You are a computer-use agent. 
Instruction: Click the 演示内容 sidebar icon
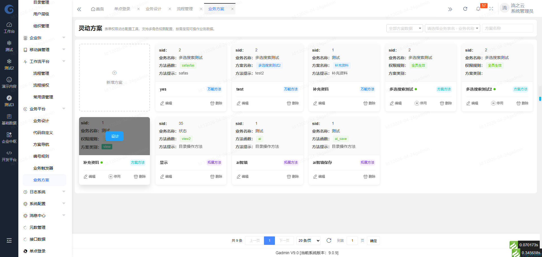coord(9,81)
